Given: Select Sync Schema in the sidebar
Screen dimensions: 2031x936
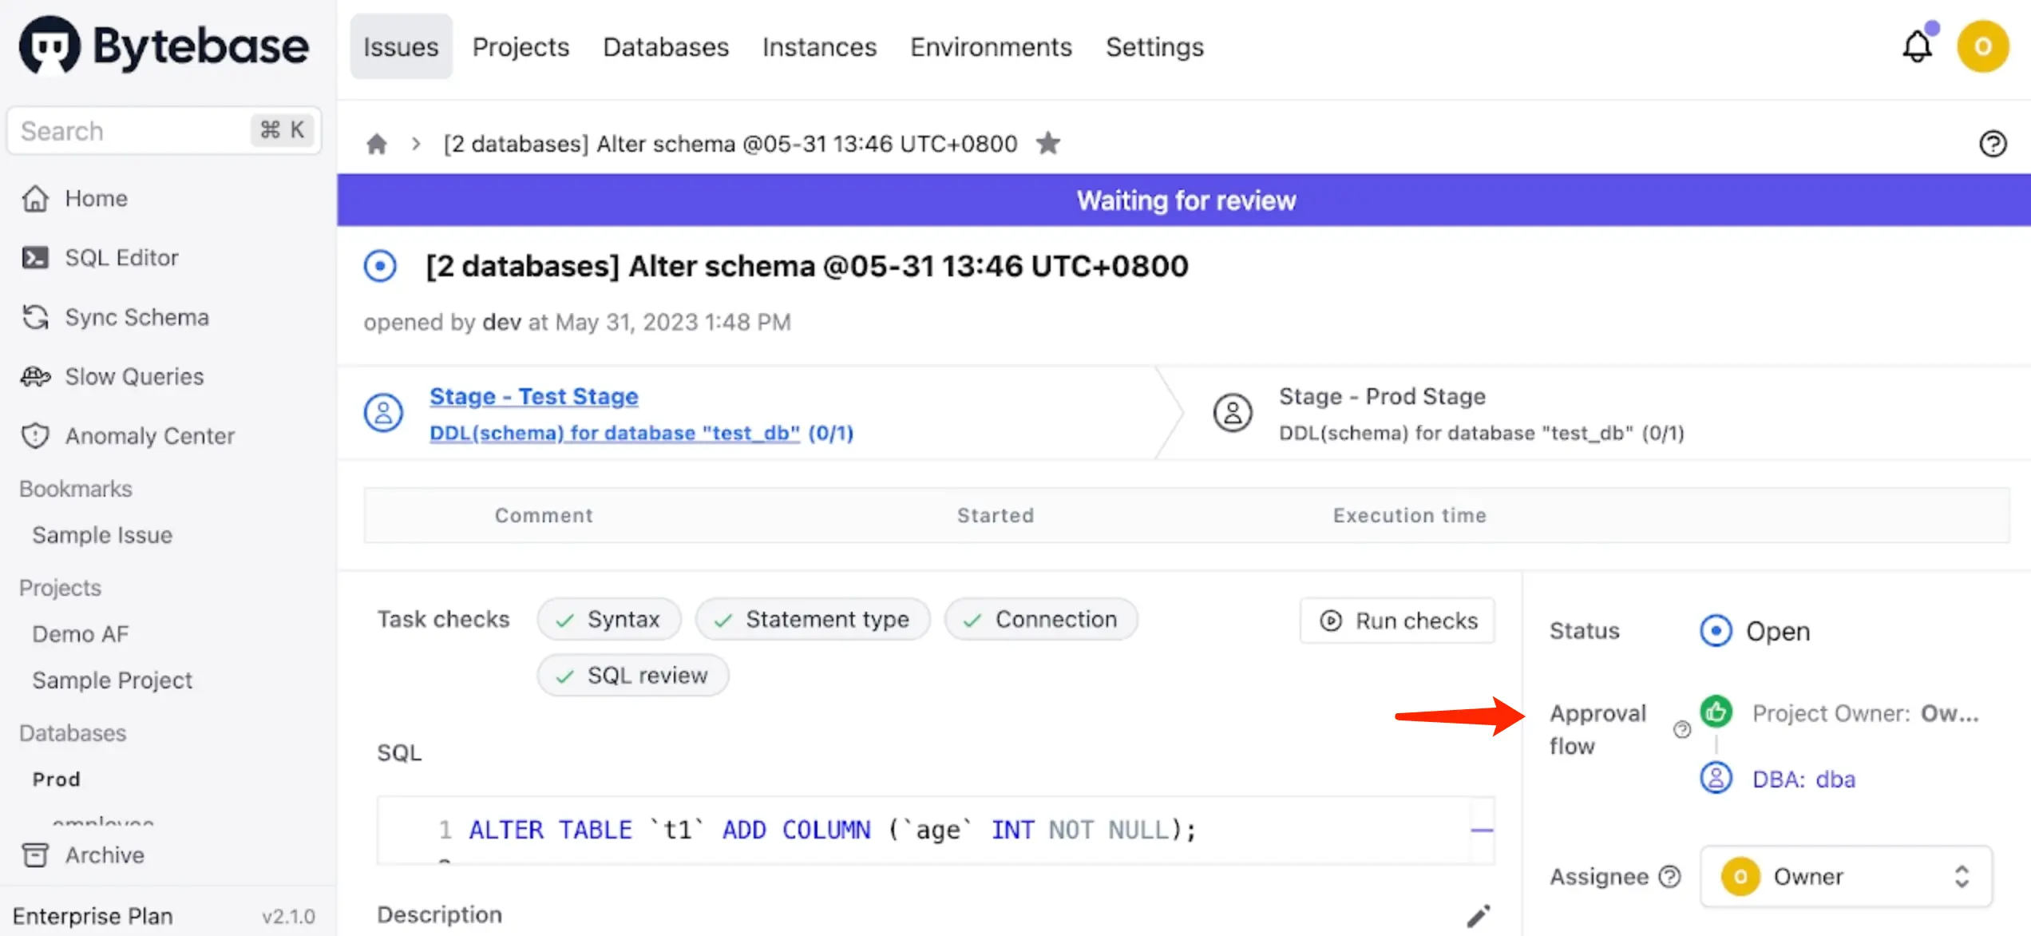Looking at the screenshot, I should 137,317.
